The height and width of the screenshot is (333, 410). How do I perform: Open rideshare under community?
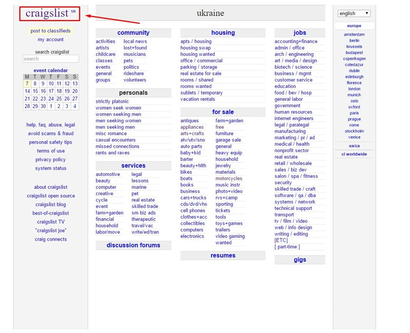[134, 74]
